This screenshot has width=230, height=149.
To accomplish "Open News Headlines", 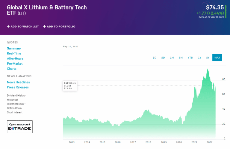I will coord(18,82).
